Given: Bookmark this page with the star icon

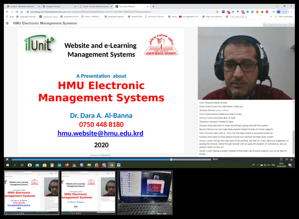Looking at the screenshot, I should click(217, 12).
